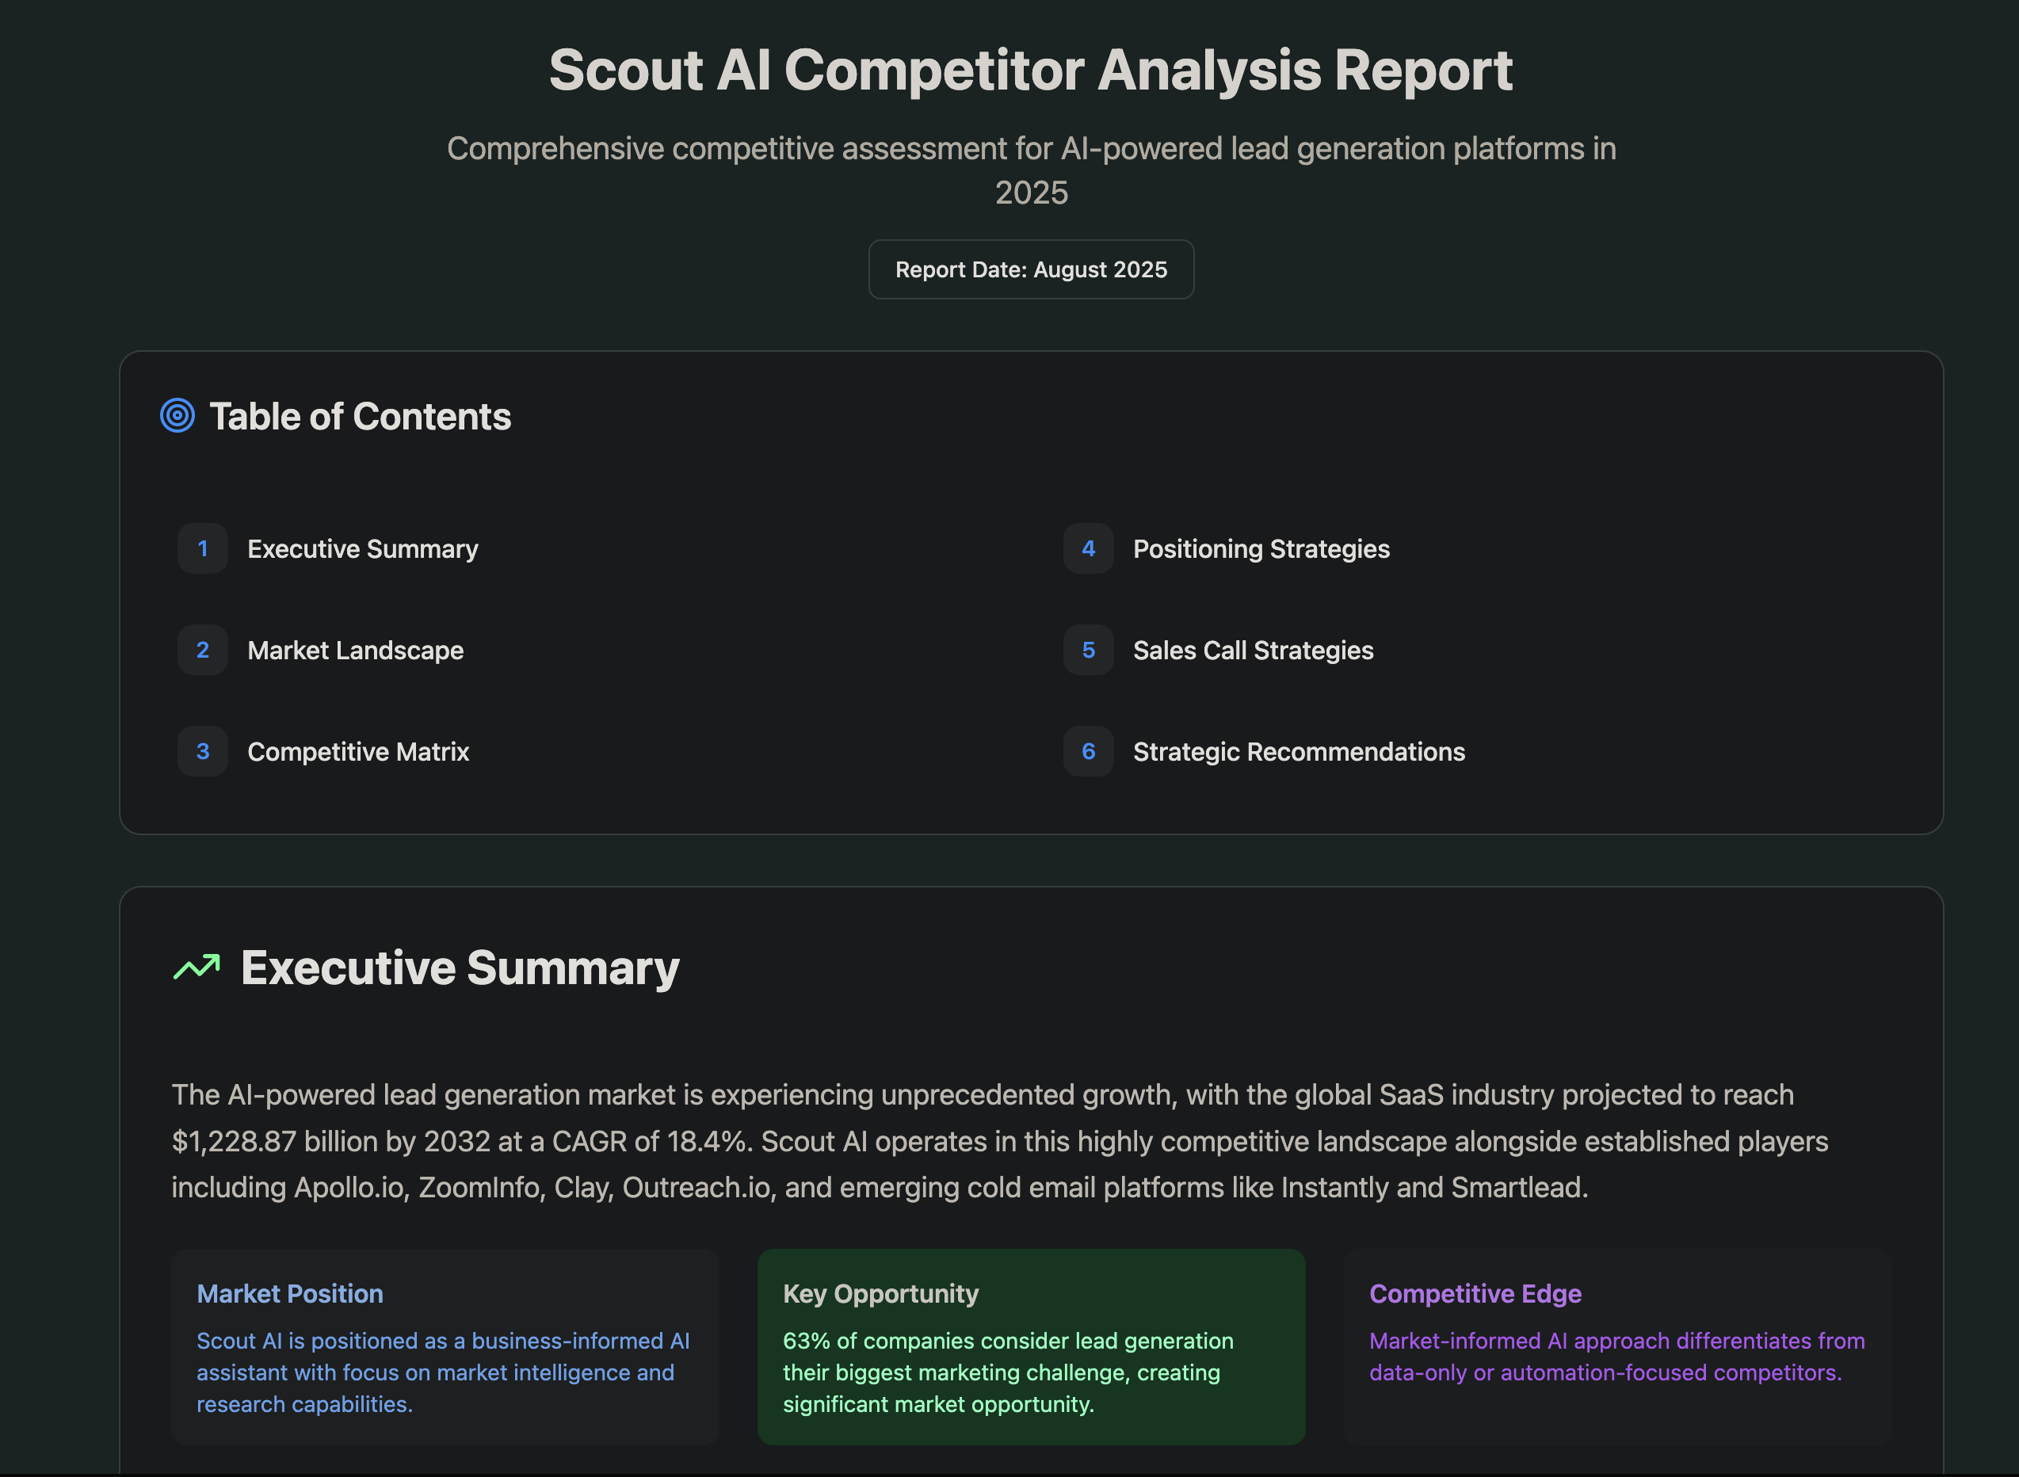Click the number 5 badge in contents
This screenshot has height=1477, width=2019.
pos(1088,650)
